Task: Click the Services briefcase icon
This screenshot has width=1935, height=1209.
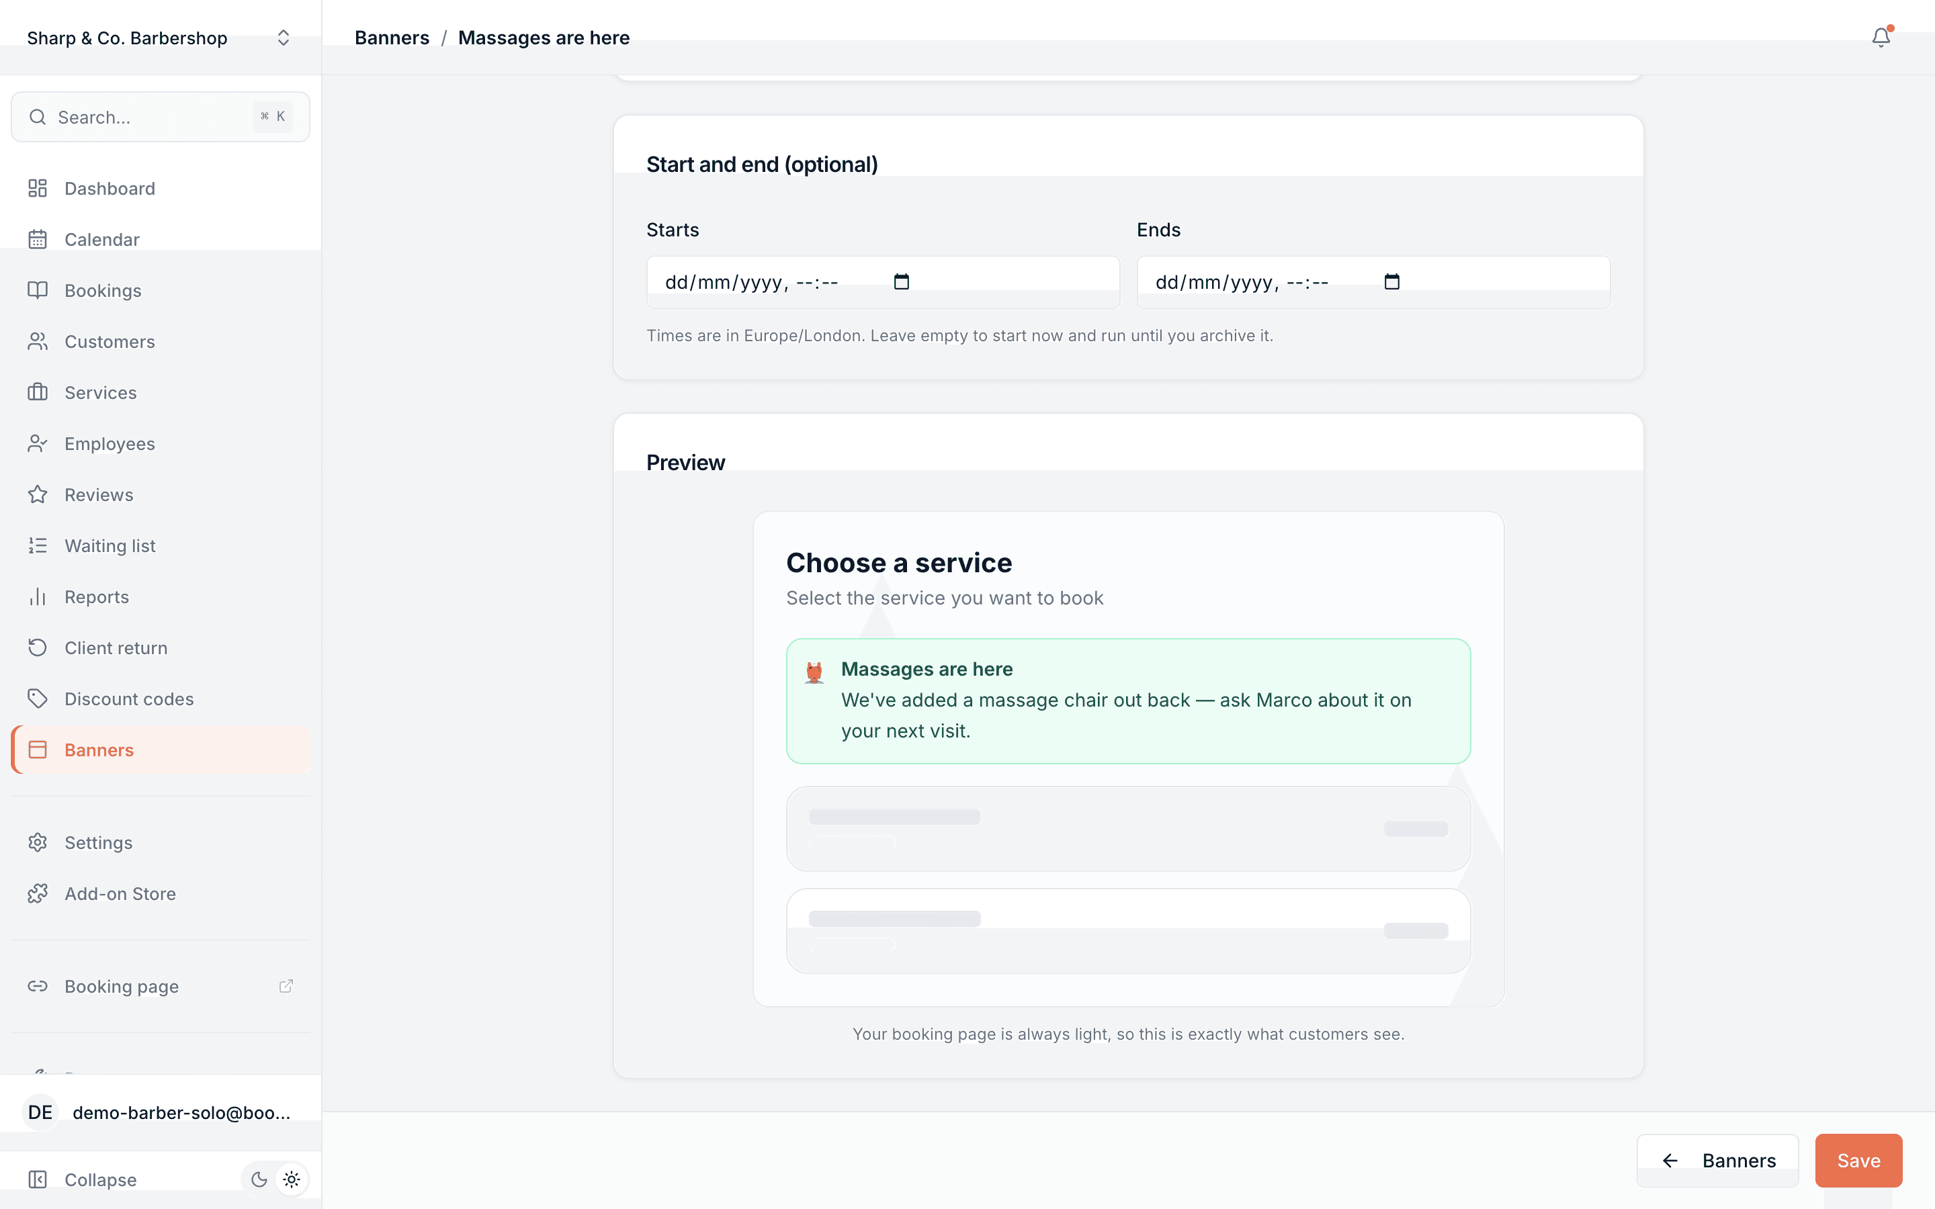Action: coord(38,393)
